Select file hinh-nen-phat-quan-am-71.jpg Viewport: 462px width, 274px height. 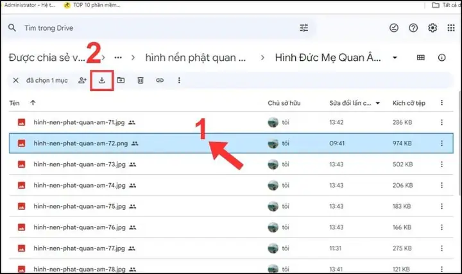pyautogui.click(x=231, y=122)
